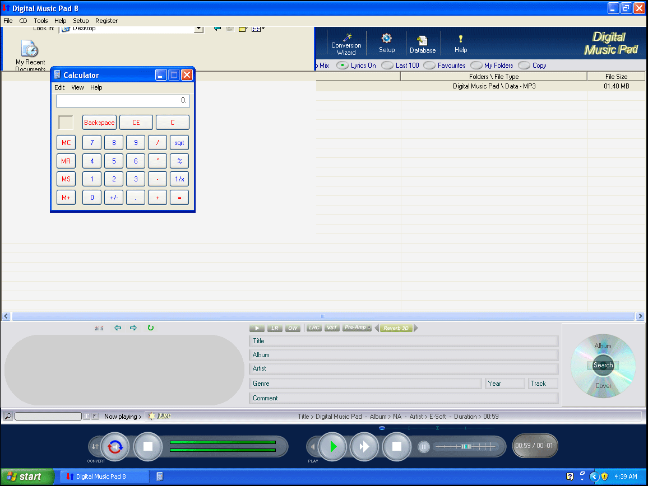Click the MS memory store button

coord(66,179)
